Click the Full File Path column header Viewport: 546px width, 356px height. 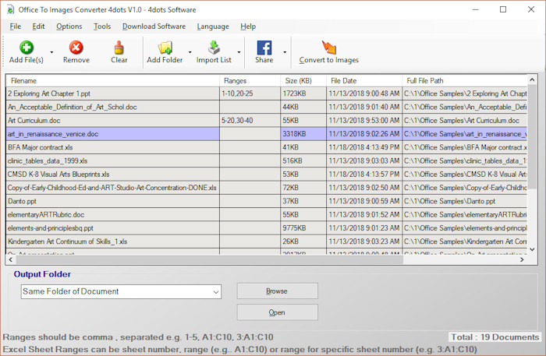465,81
